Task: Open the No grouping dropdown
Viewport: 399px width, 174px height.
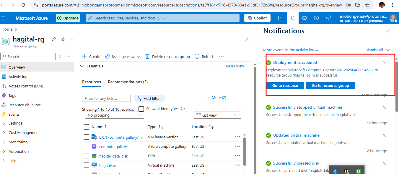Action: (115, 115)
